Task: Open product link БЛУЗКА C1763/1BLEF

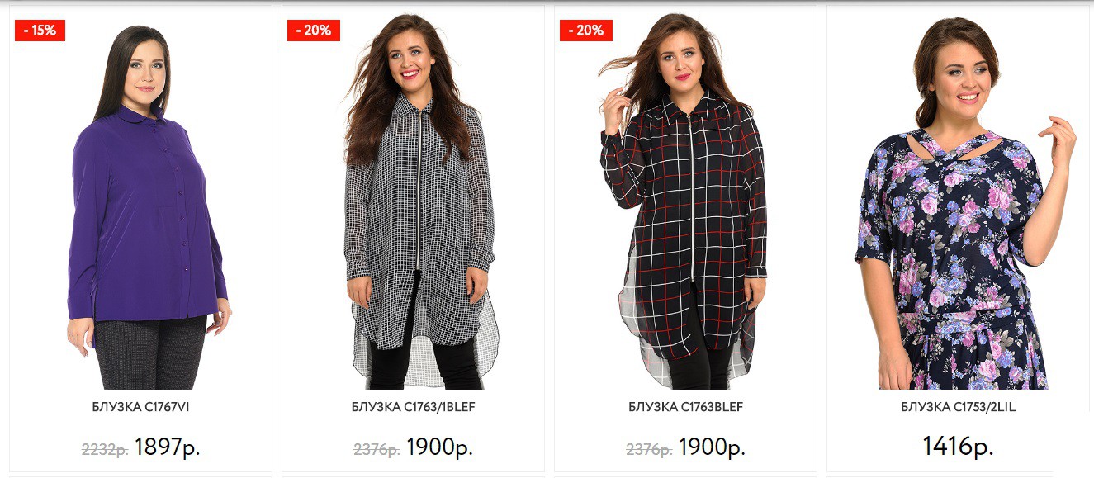Action: click(x=414, y=407)
